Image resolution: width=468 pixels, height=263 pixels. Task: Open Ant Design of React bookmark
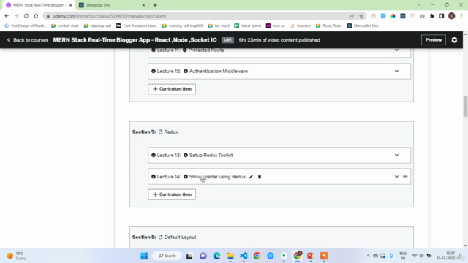(x=26, y=26)
